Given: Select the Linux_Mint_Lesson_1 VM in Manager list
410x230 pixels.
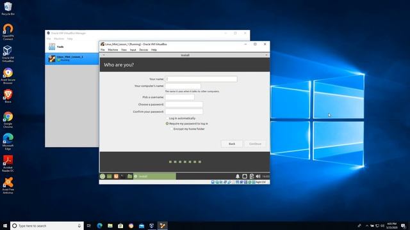Looking at the screenshot, I should coord(72,58).
